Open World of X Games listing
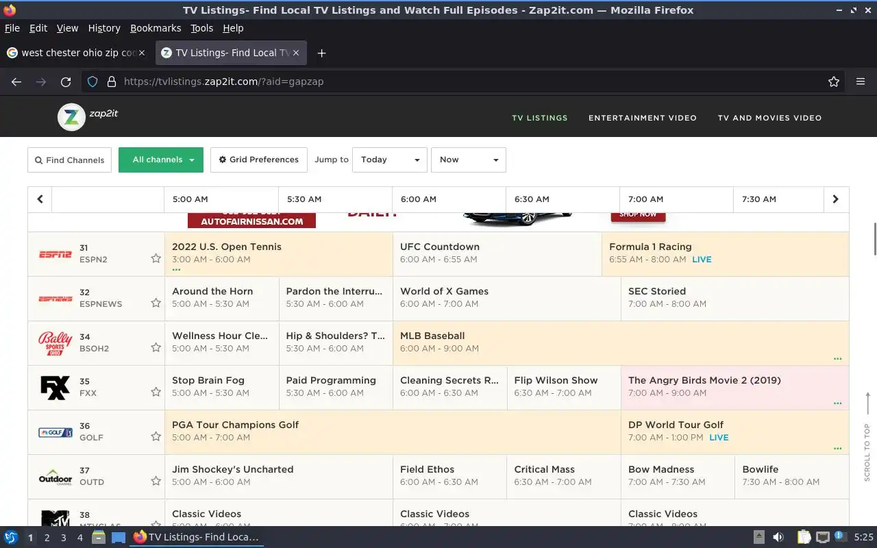The image size is (877, 548). (507, 299)
